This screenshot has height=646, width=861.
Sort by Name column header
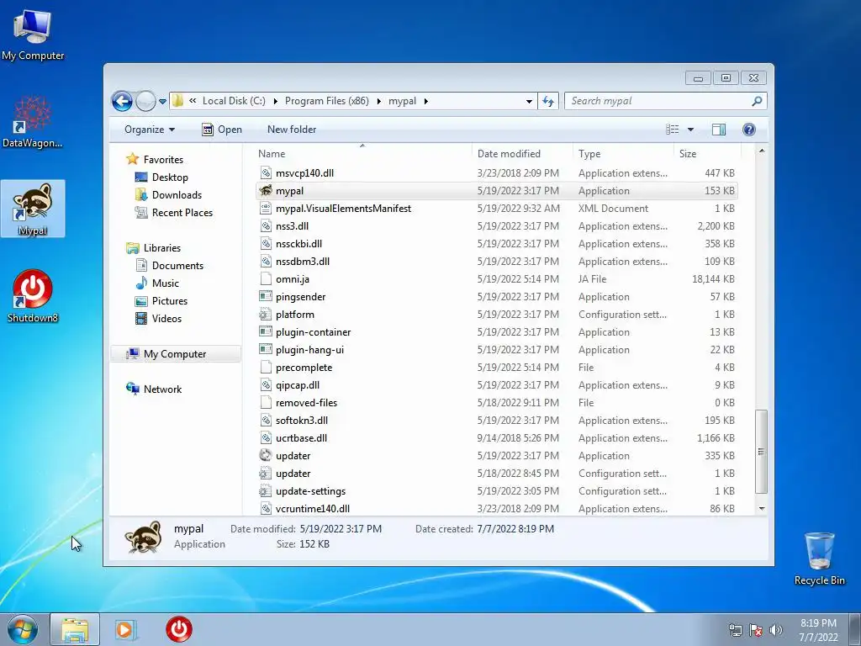pos(362,155)
